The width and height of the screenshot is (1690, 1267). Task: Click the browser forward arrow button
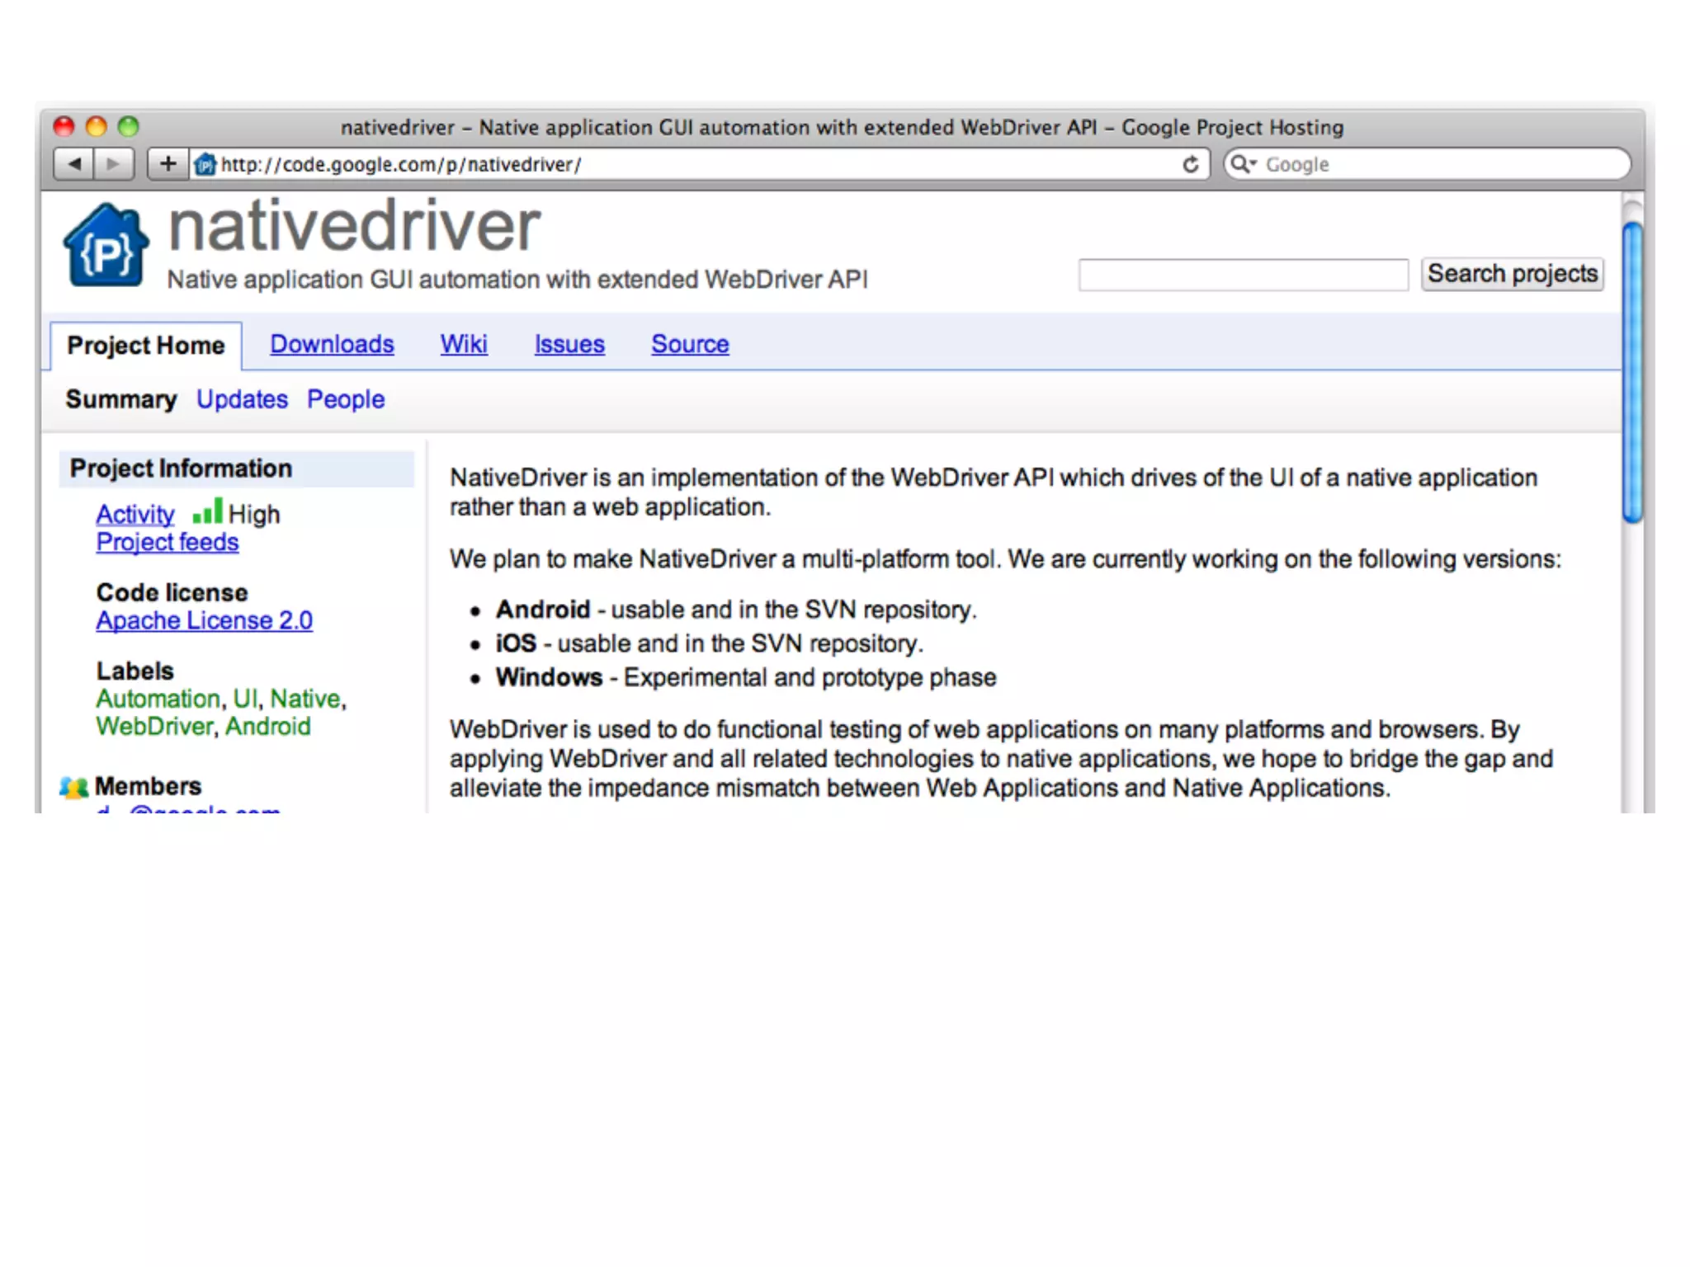pos(114,164)
